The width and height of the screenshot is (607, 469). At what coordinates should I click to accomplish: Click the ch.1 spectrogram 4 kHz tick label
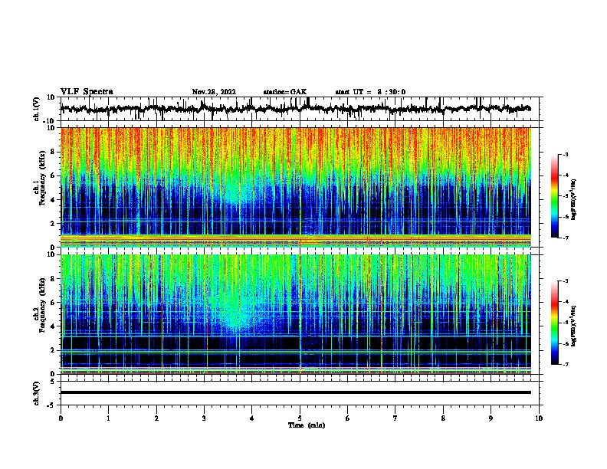click(x=53, y=200)
